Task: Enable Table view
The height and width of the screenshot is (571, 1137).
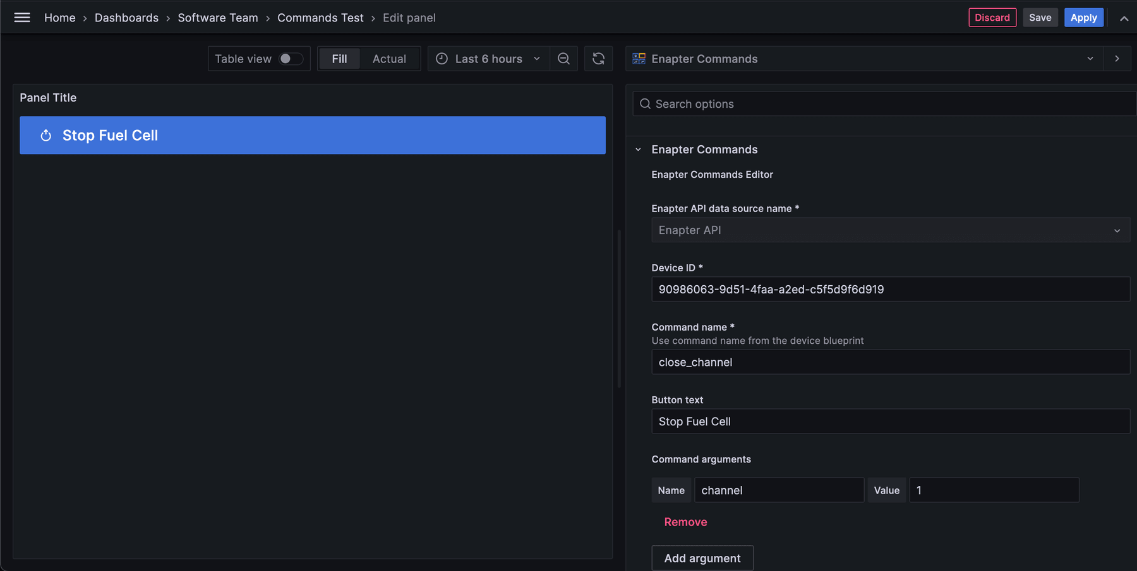Action: 290,58
